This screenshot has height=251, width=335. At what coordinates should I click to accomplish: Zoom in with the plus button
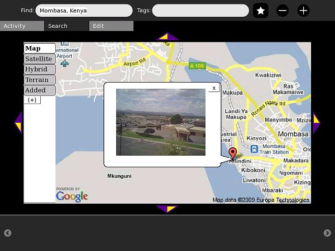pos(303,11)
